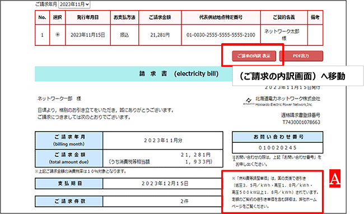Image resolution: width=364 pixels, height=214 pixels.
Task: Select the radio button in row 1
Action: pos(58,35)
